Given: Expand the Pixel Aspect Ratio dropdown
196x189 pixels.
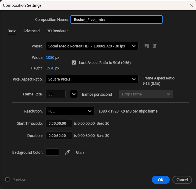Looking at the screenshot, I should [x=92, y=79].
